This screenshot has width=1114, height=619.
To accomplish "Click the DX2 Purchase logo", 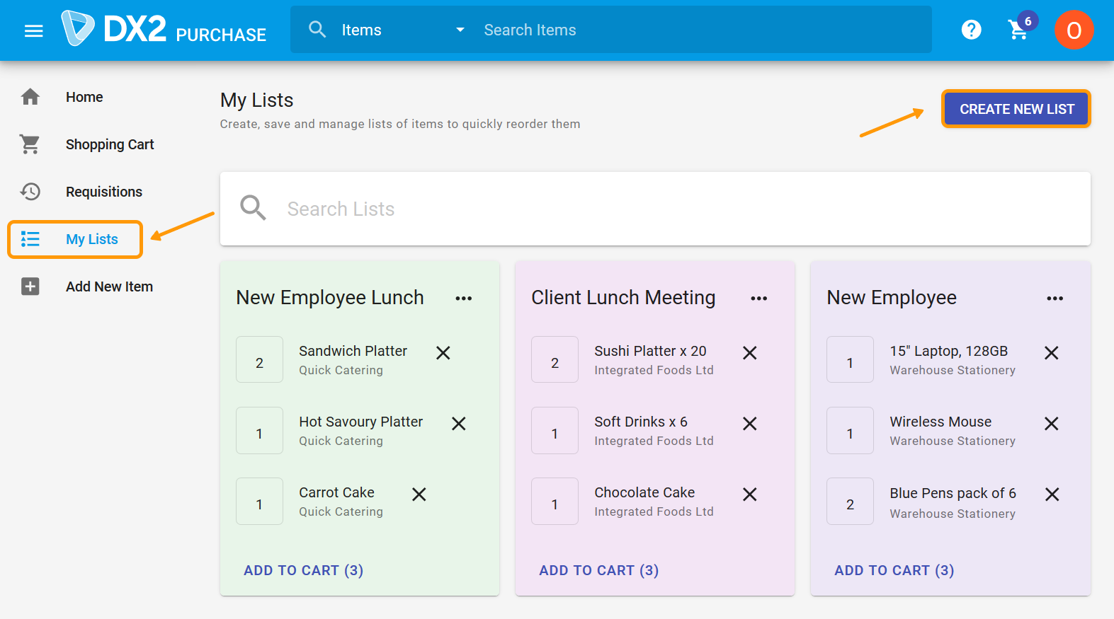I will click(x=164, y=29).
